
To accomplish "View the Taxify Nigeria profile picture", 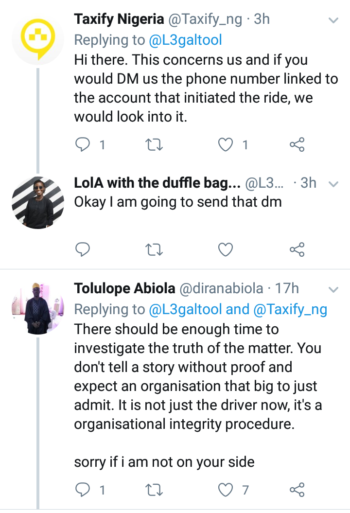I will [x=38, y=38].
